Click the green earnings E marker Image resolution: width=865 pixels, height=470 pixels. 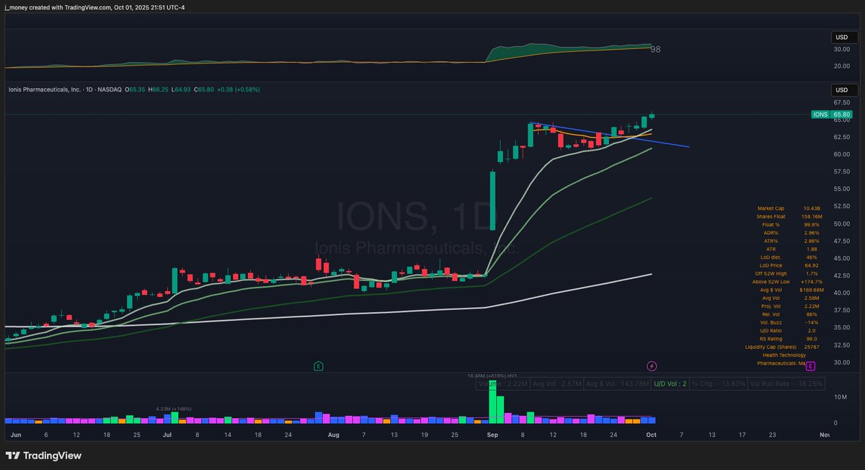point(318,366)
